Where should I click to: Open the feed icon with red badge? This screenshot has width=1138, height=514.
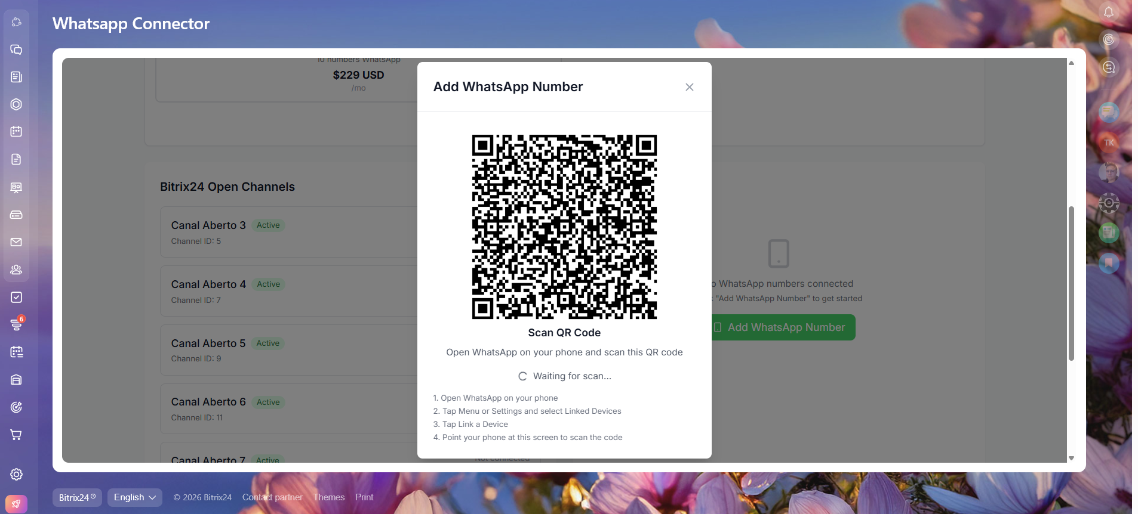[x=16, y=324]
